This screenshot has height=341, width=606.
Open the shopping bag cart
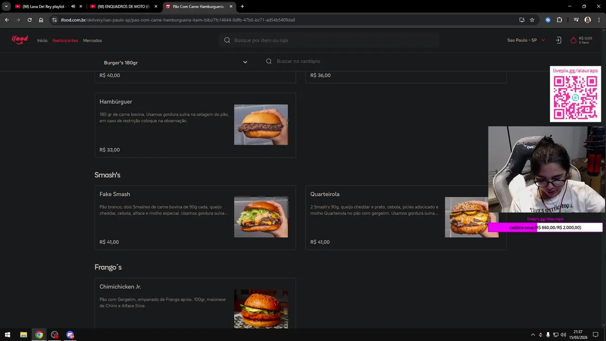(581, 40)
